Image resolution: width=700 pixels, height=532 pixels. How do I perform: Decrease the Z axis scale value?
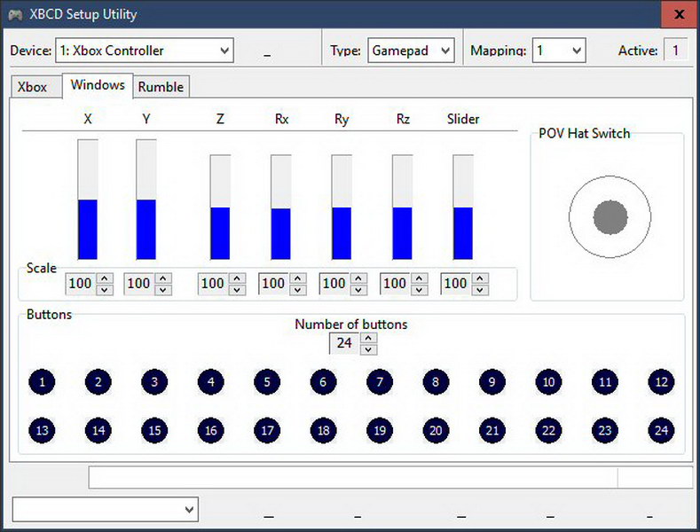coord(237,290)
